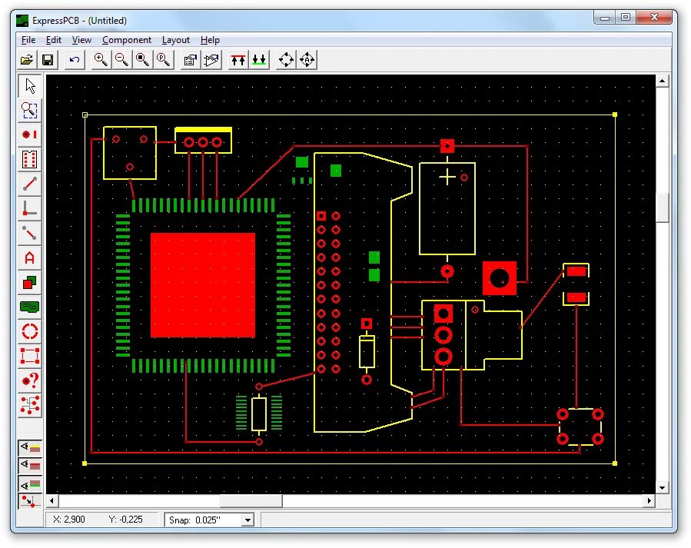The width and height of the screenshot is (691, 548).
Task: Open the Help menu
Action: click(x=210, y=40)
